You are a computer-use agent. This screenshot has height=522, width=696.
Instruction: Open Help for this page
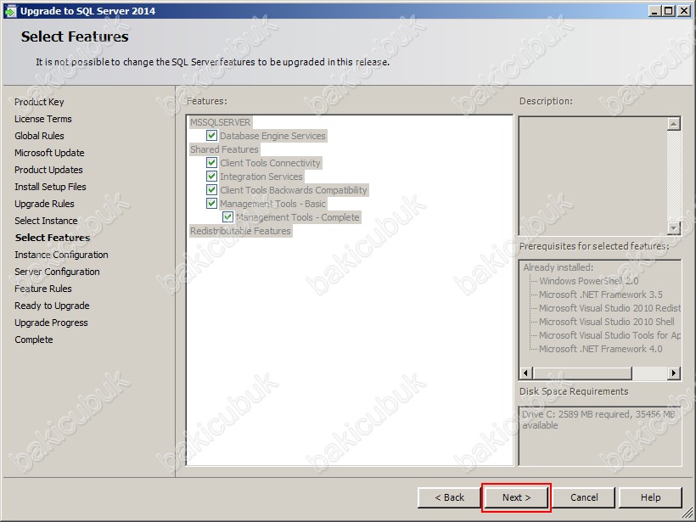click(x=650, y=497)
